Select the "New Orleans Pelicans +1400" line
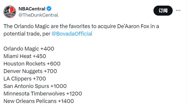Image resolution: width=189 pixels, height=105 pixels. click(39, 101)
